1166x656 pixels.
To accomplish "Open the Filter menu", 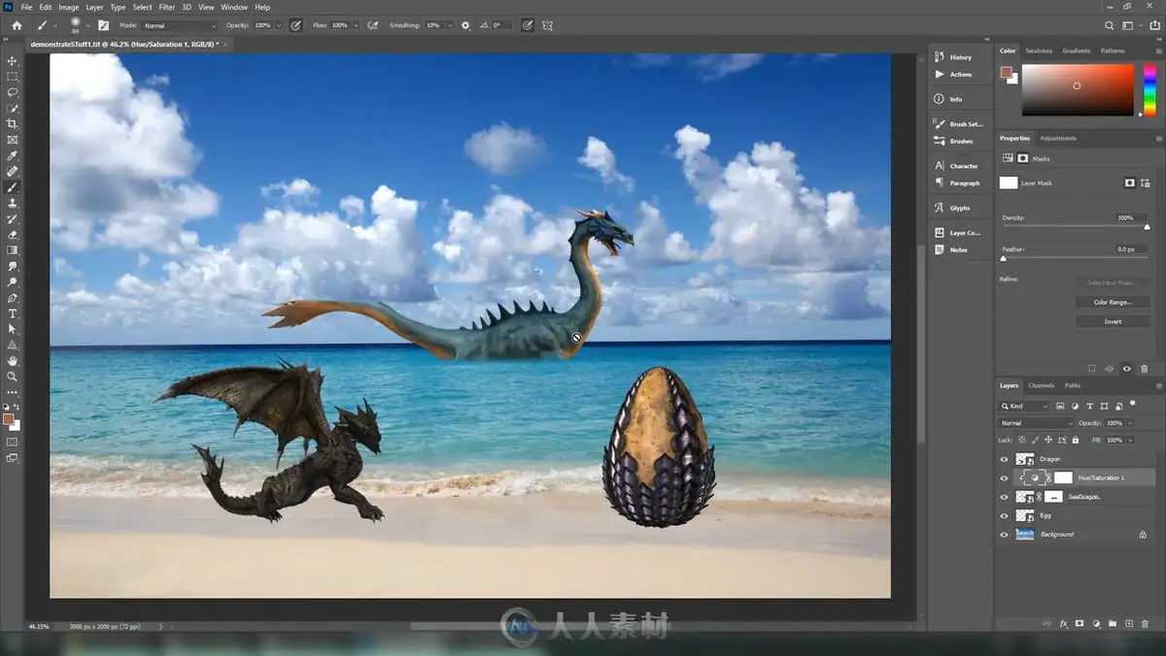I will (167, 7).
